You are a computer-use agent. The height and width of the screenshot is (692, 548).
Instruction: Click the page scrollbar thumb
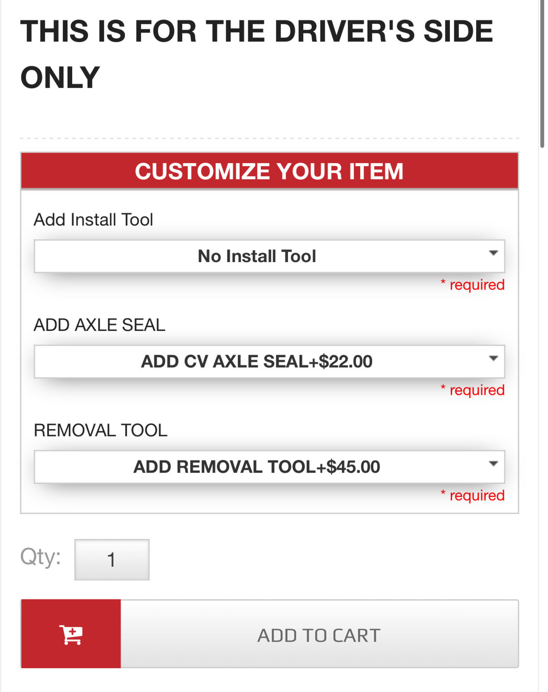(542, 74)
